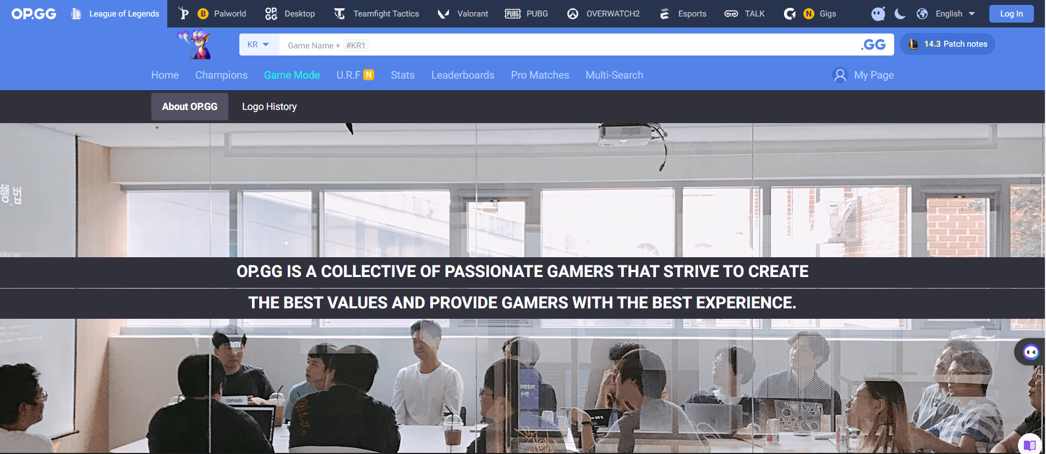Open the English language dropdown
This screenshot has height=454, width=1046.
click(955, 14)
